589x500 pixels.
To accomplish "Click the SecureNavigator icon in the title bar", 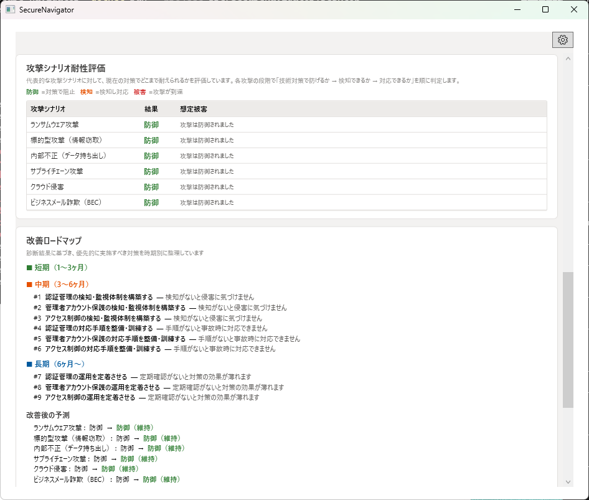I will click(x=9, y=10).
